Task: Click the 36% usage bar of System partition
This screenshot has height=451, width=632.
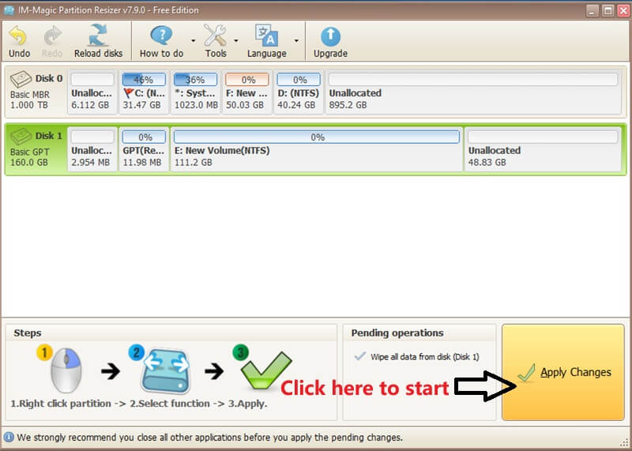Action: click(195, 80)
